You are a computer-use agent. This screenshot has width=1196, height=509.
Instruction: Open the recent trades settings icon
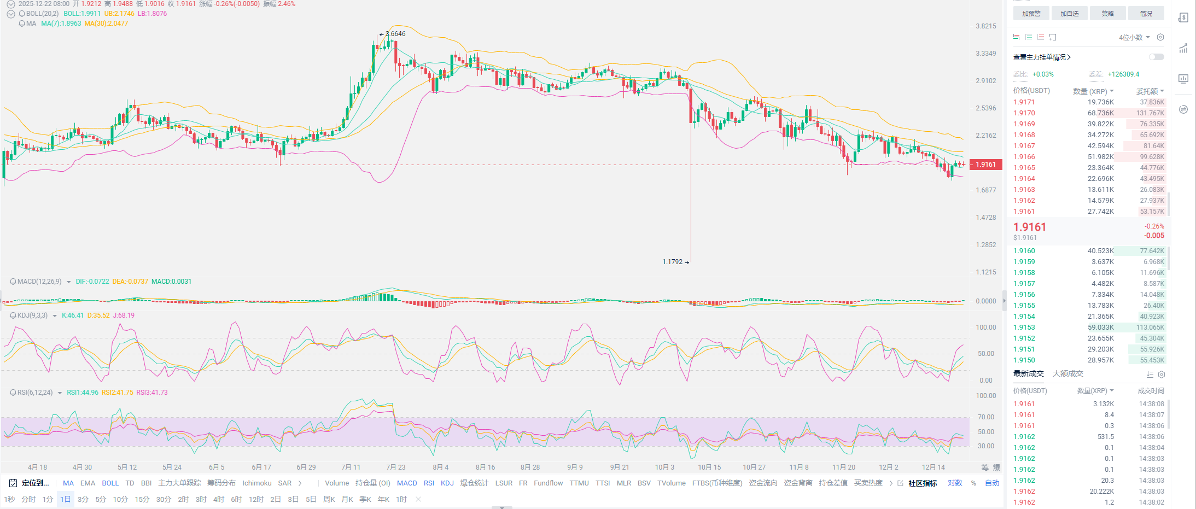(x=1162, y=375)
